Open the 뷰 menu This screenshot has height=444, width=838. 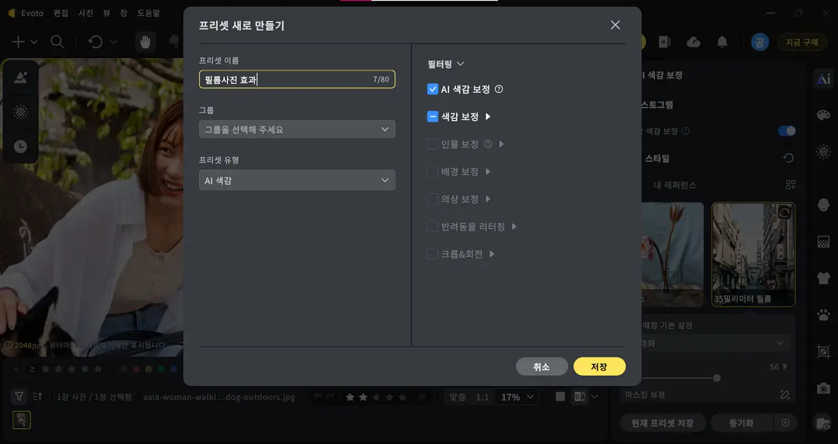tap(107, 13)
